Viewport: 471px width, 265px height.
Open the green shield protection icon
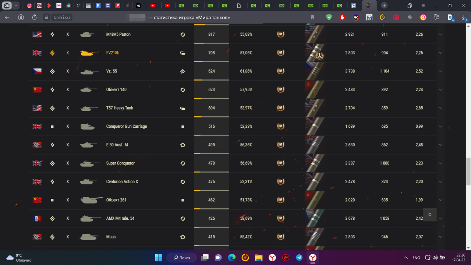point(329,17)
